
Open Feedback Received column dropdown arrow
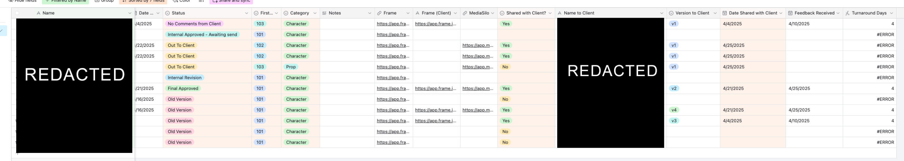(838, 13)
